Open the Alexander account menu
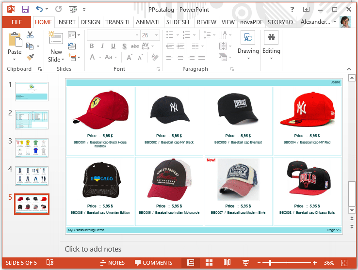Screen dimensions: 358x270 318,22
